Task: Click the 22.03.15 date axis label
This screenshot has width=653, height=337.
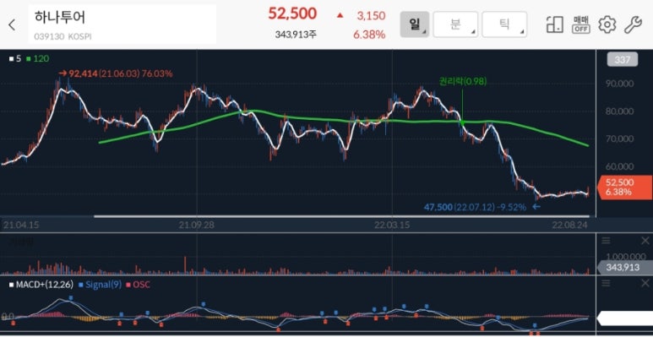Action: [392, 226]
